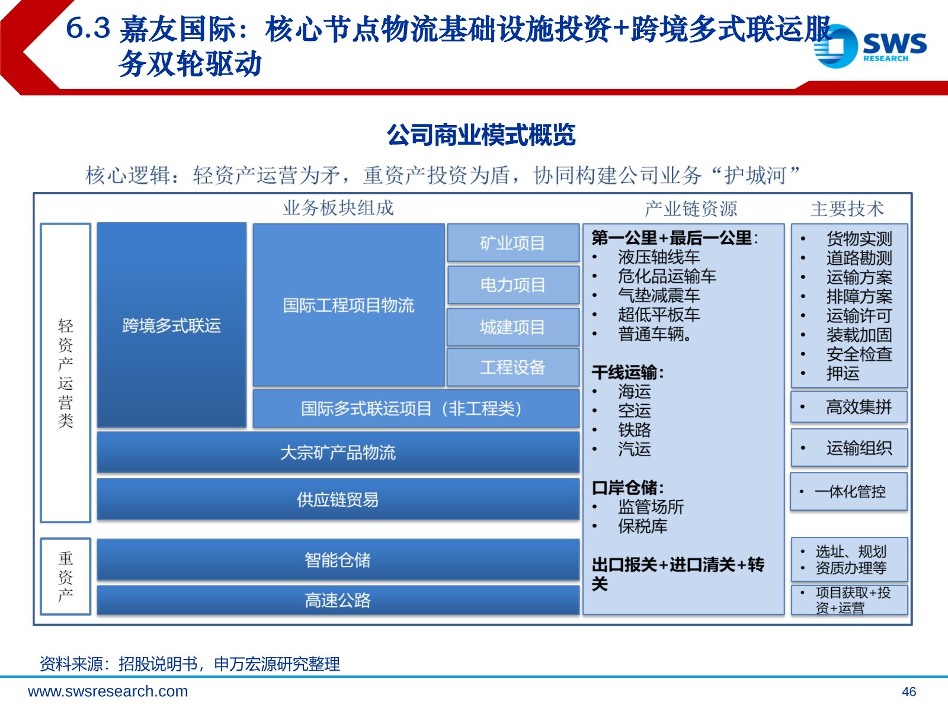
Task: Click the 口岸仓储 heading
Action: point(628,488)
